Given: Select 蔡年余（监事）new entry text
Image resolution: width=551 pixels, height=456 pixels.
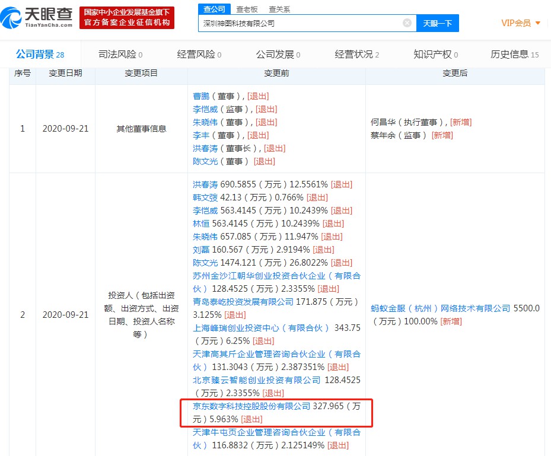Looking at the screenshot, I should click(x=399, y=135).
